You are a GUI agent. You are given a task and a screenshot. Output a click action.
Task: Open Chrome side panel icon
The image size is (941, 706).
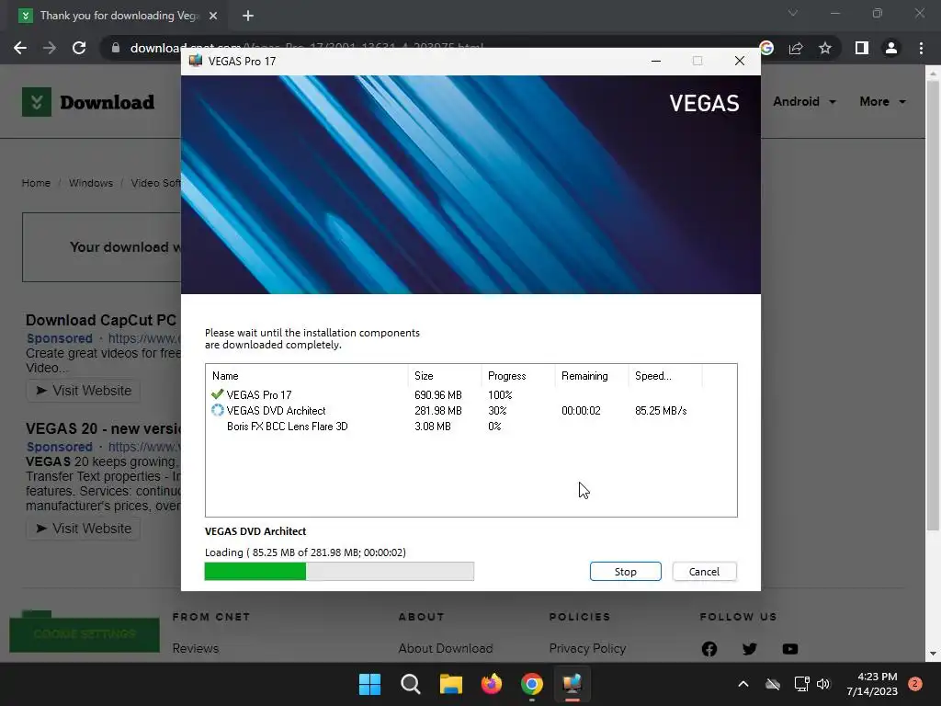point(862,48)
